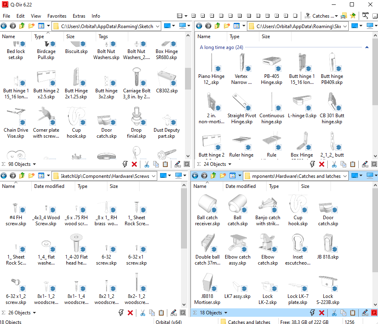
Task: Select 'Inset escutcheo...' file
Action: 298,250
